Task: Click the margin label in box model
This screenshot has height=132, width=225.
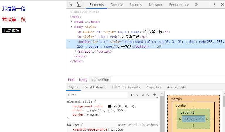Action: tap(176, 99)
